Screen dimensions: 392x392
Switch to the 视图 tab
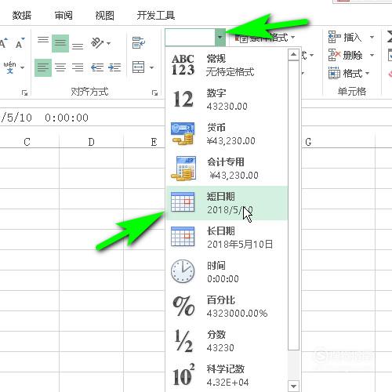click(104, 16)
